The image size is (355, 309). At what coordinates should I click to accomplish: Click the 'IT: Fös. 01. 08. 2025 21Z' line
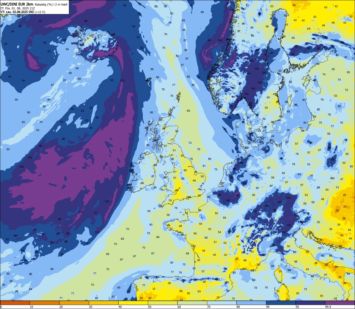pos(17,8)
